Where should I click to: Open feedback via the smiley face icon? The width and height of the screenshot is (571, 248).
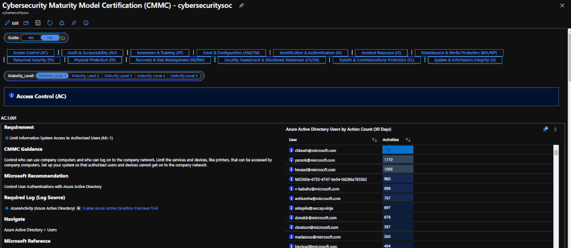pyautogui.click(x=86, y=23)
